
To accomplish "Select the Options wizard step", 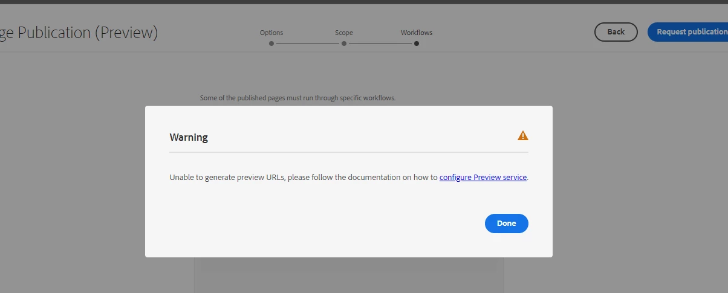I will [271, 37].
